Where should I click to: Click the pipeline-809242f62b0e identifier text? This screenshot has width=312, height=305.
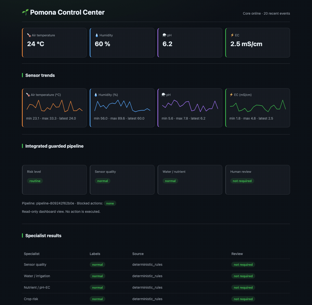pos(55,203)
